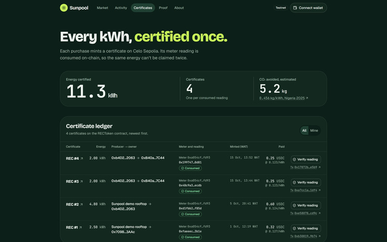Click the Energy certified 11.3 kWh stat
Screen dimensions: 387x242
92,91
